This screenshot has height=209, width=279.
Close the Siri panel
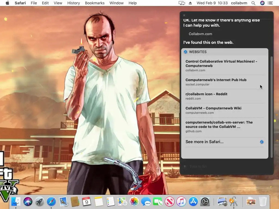(184, 15)
